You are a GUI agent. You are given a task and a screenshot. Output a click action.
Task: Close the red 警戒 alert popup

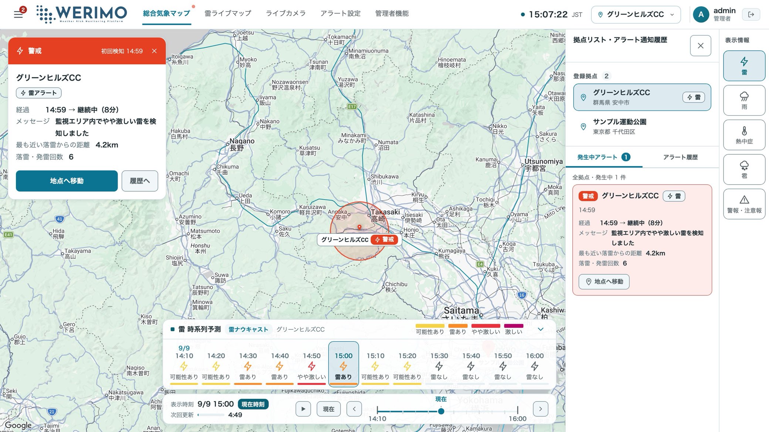click(154, 51)
